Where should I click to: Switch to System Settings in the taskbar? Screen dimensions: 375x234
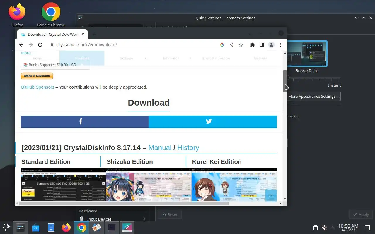(21, 227)
